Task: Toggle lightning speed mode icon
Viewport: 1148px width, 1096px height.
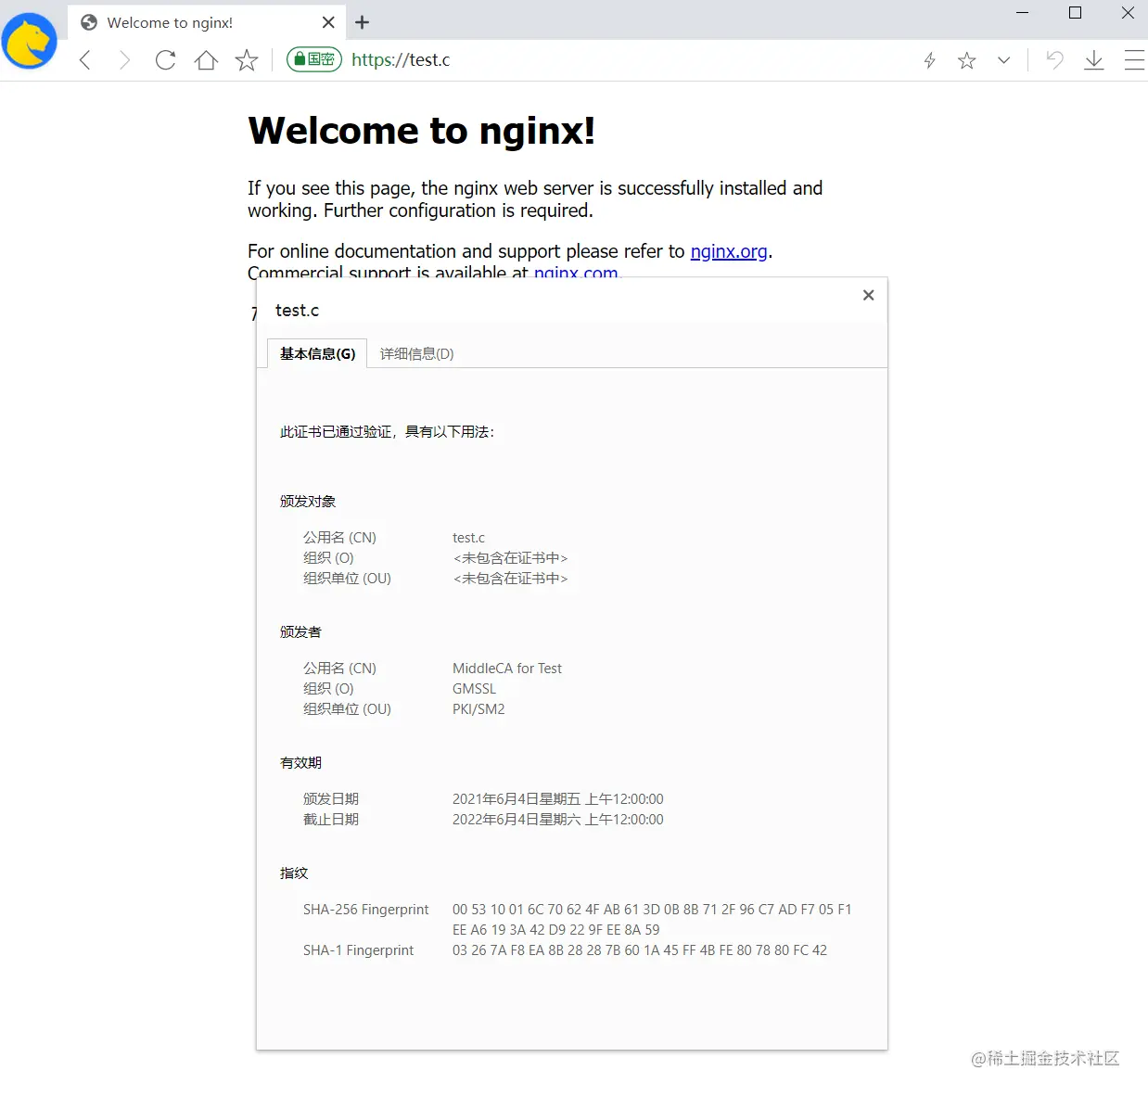Action: pyautogui.click(x=929, y=60)
